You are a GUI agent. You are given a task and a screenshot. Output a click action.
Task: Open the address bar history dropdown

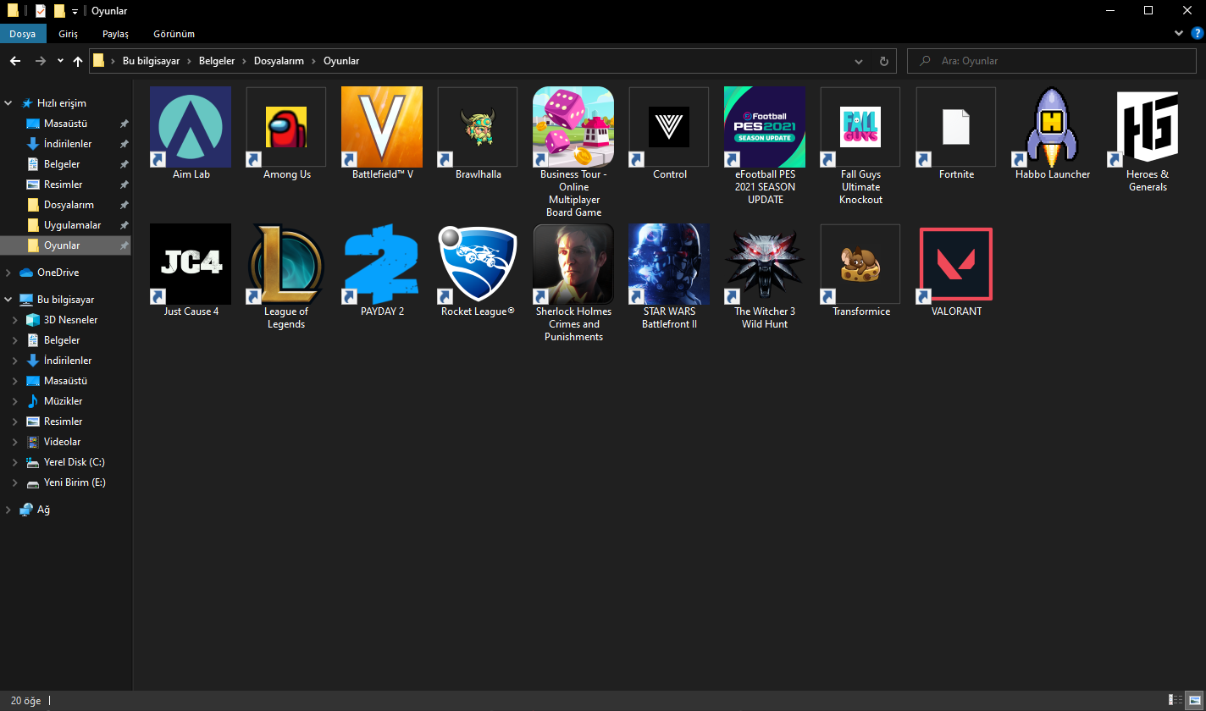pyautogui.click(x=859, y=61)
